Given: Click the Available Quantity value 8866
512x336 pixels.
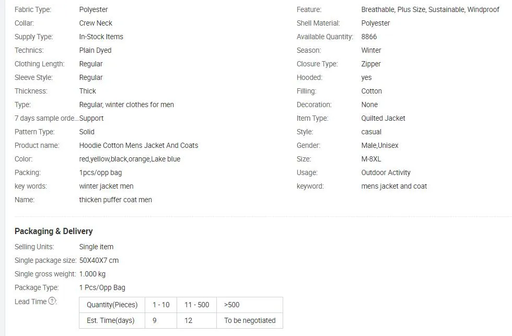Looking at the screenshot, I should [x=369, y=37].
